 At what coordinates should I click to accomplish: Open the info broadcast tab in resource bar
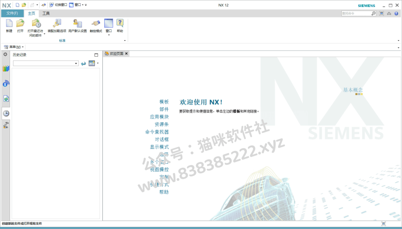[6, 83]
